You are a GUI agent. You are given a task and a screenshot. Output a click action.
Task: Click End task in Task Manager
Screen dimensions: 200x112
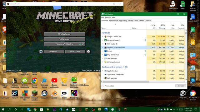pyautogui.click(x=181, y=86)
